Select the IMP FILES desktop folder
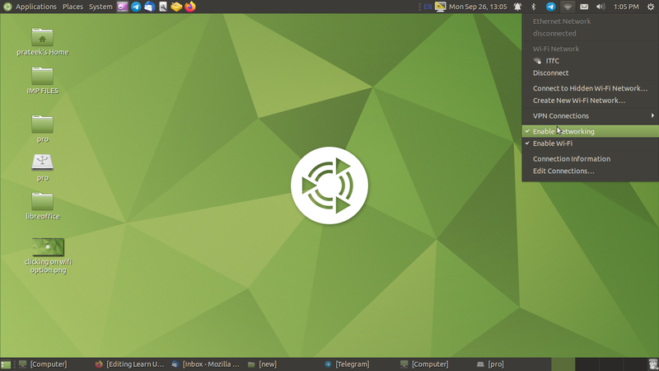 [43, 80]
